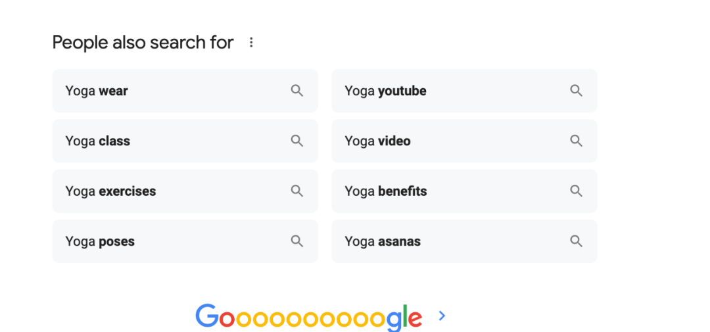Click the search icon beside Yoga video
710x332 pixels.
coord(577,141)
